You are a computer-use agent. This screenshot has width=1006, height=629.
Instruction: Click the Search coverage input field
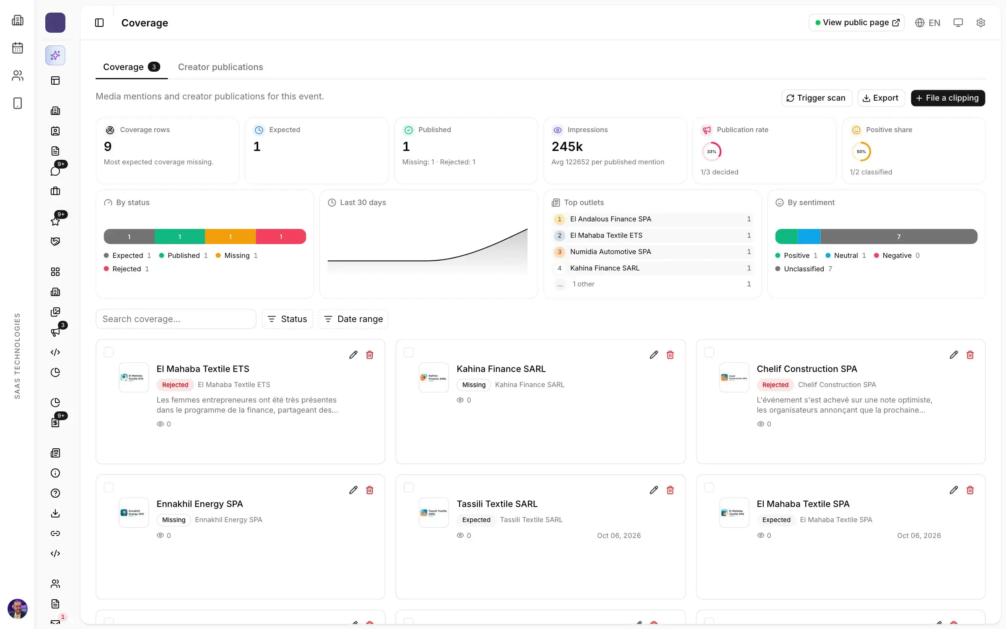tap(176, 319)
